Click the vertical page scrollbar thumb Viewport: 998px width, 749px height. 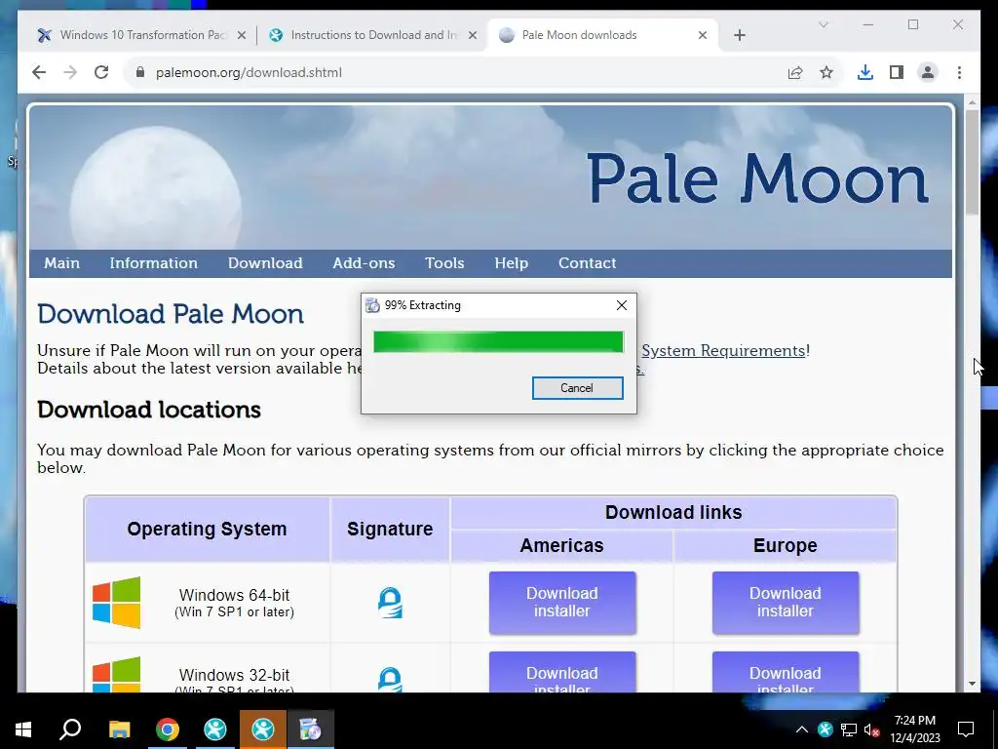[x=972, y=162]
